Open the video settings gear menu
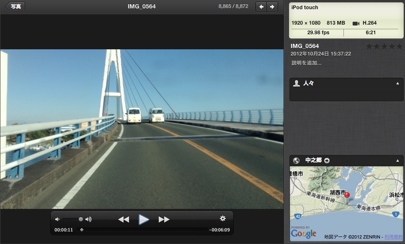The height and width of the screenshot is (244, 405). click(223, 219)
